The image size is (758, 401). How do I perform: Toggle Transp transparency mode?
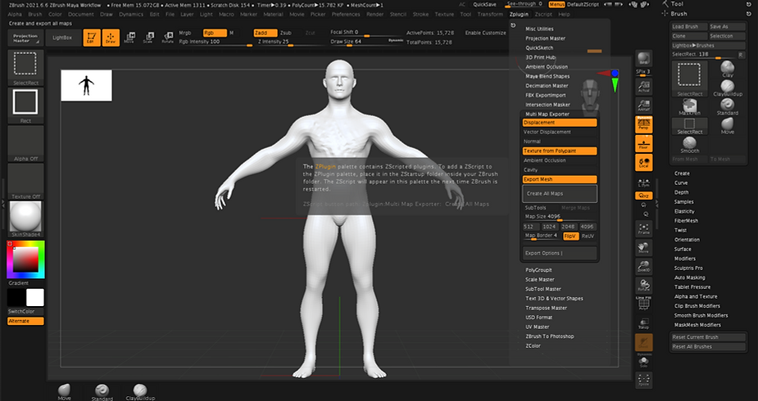(643, 323)
